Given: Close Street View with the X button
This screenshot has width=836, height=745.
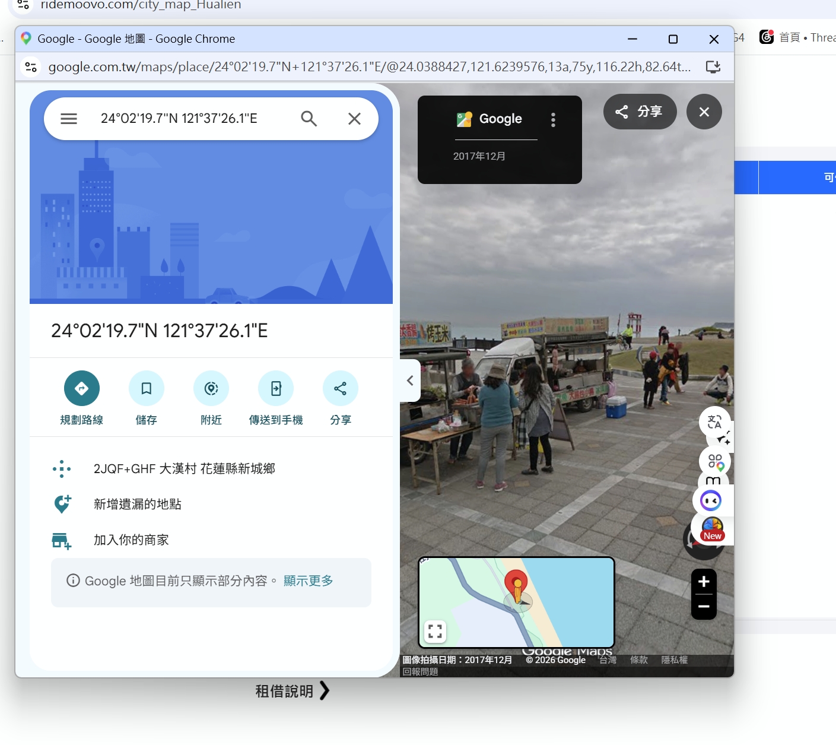Looking at the screenshot, I should pyautogui.click(x=704, y=112).
